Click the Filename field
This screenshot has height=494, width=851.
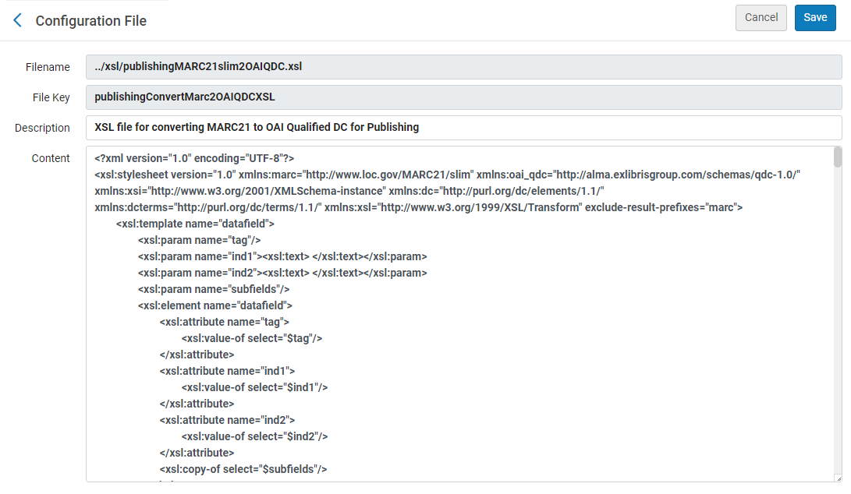pos(464,67)
